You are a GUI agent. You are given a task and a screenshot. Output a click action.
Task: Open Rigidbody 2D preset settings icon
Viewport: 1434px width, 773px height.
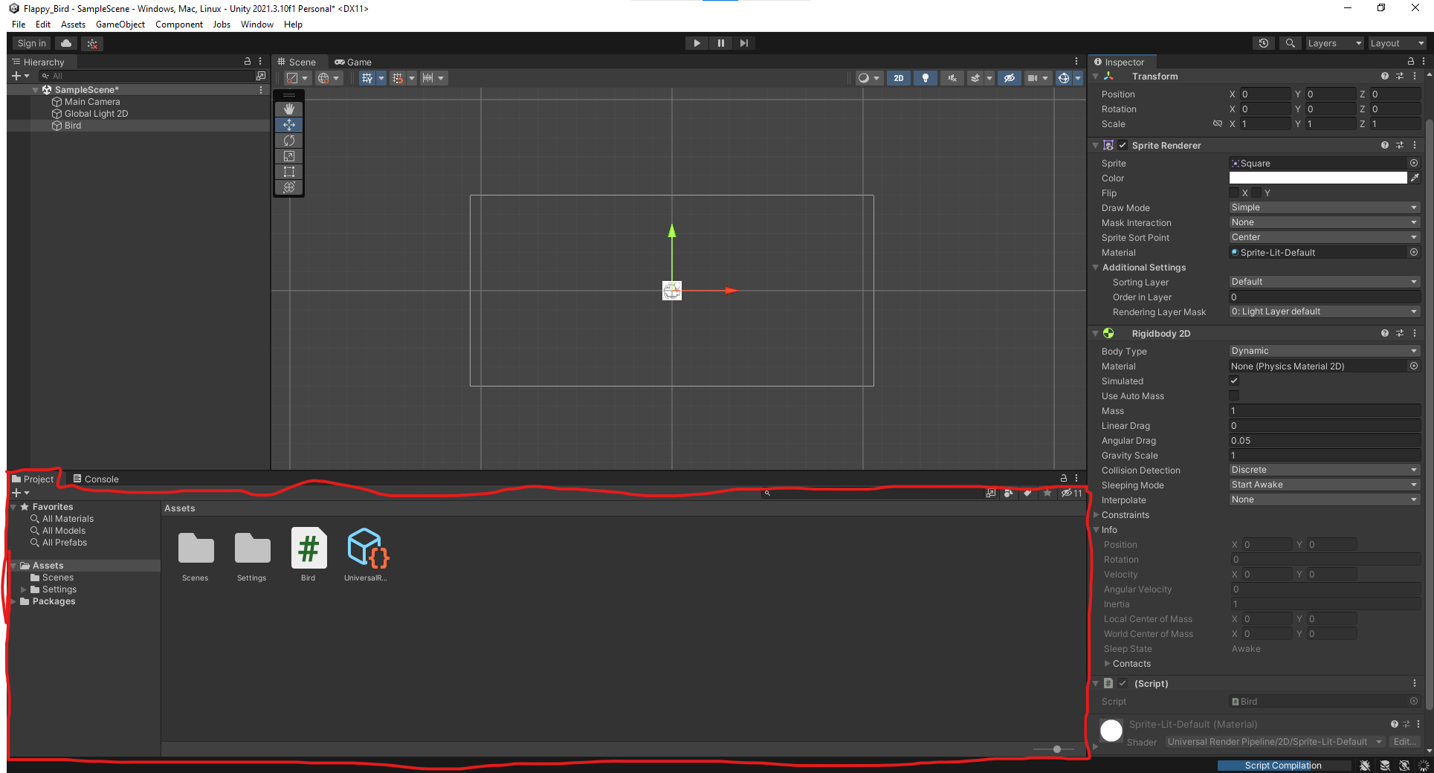(x=1400, y=333)
